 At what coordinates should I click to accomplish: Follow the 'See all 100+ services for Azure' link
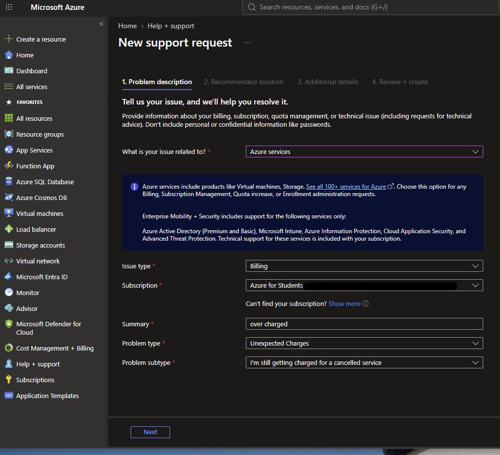(x=346, y=187)
